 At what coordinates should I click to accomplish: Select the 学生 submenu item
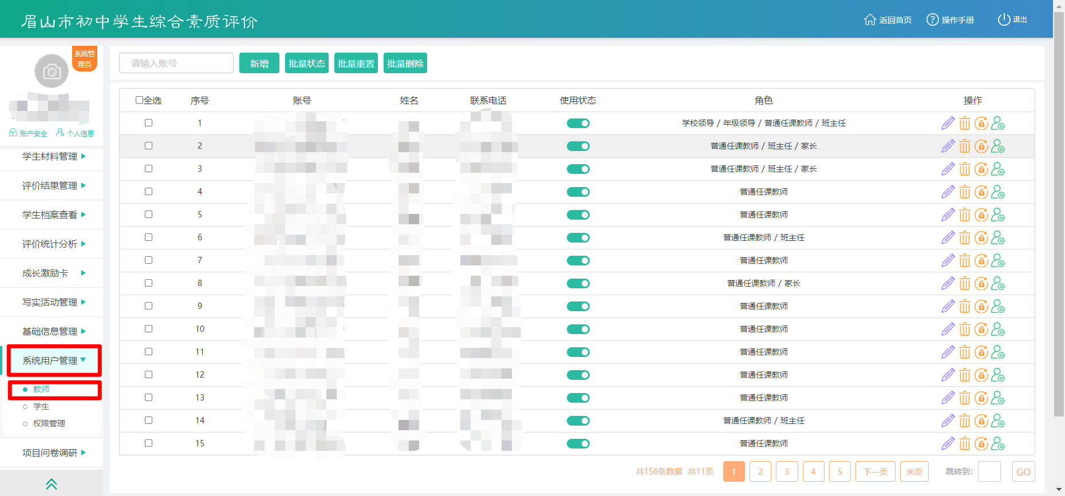pyautogui.click(x=41, y=407)
